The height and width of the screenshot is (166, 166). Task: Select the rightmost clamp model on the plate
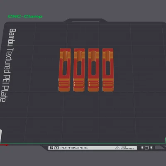(108, 70)
